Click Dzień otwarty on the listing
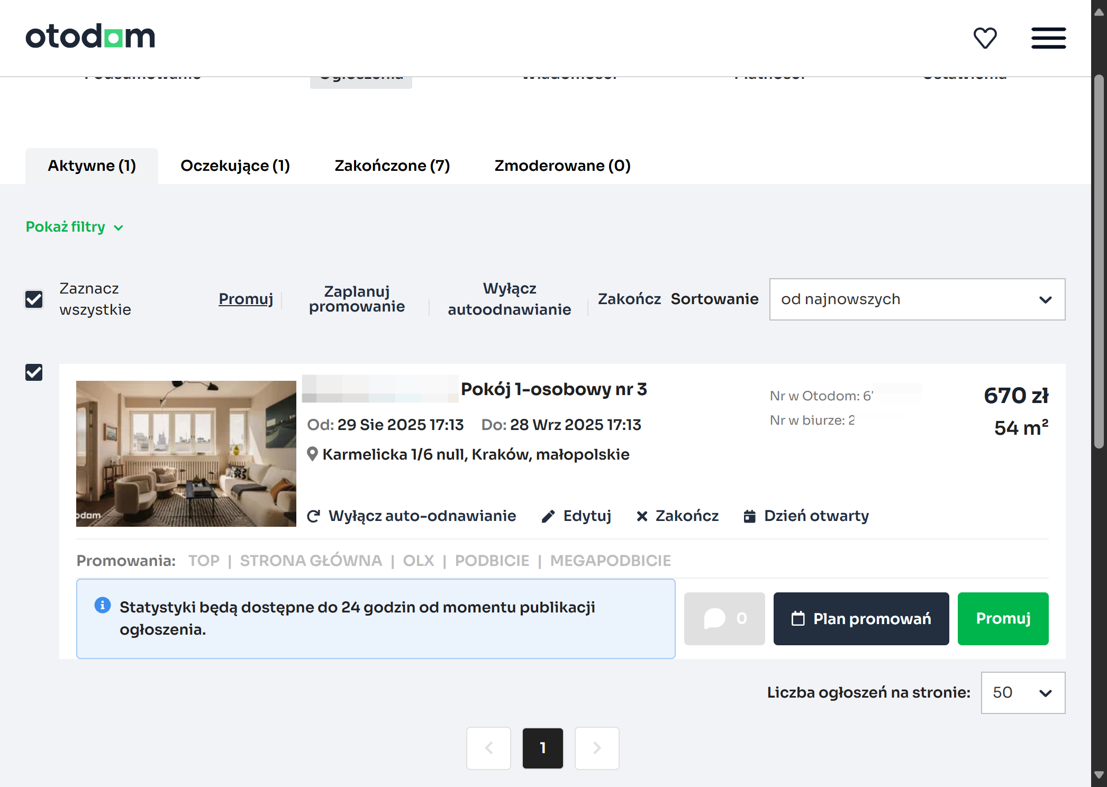 806,516
